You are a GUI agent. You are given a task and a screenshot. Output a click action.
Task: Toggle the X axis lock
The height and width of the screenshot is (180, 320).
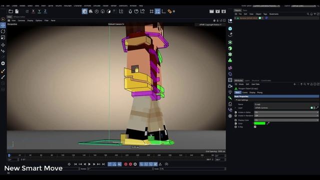point(33,11)
